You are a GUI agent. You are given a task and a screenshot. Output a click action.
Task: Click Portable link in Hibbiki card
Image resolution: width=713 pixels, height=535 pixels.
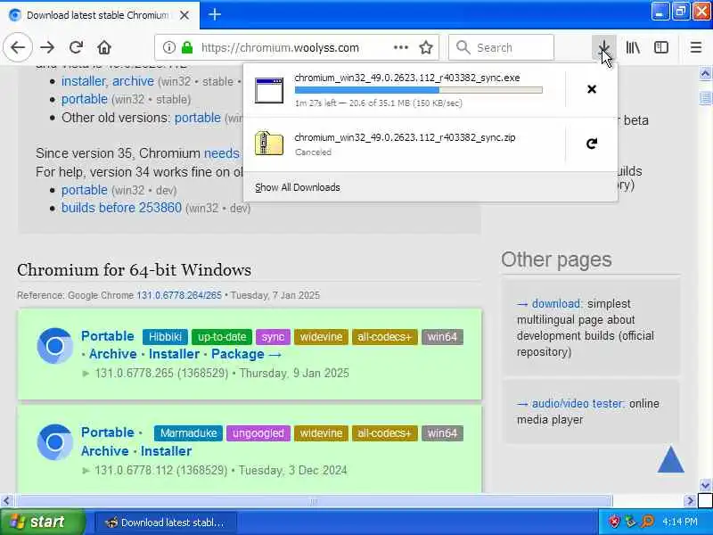point(108,336)
